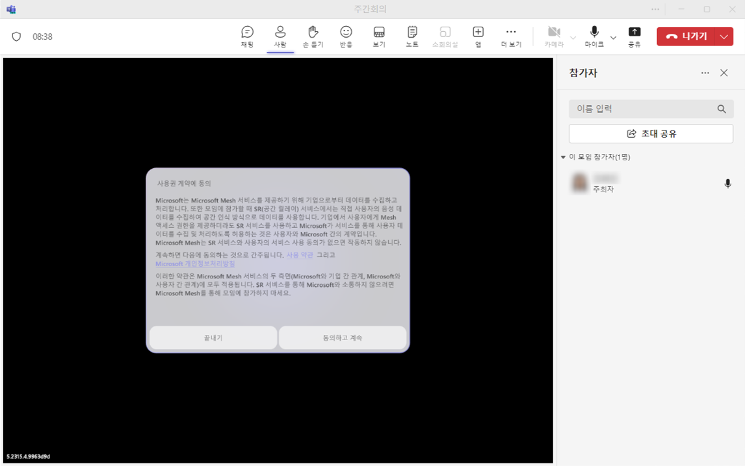The height and width of the screenshot is (466, 745).
Task: Open the 앱 apps panel
Action: click(477, 36)
